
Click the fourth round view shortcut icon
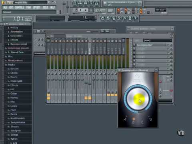coord(91,3)
